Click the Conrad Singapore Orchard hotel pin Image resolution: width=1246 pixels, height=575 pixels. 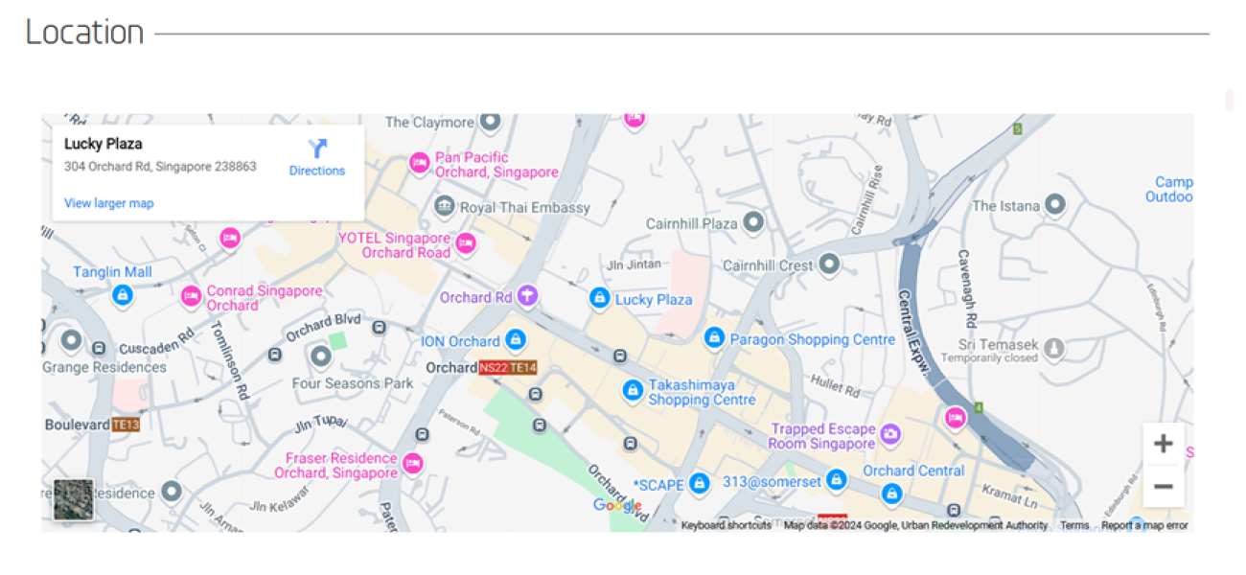pyautogui.click(x=192, y=297)
